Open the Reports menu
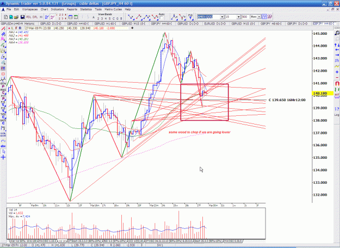 coord(72,9)
